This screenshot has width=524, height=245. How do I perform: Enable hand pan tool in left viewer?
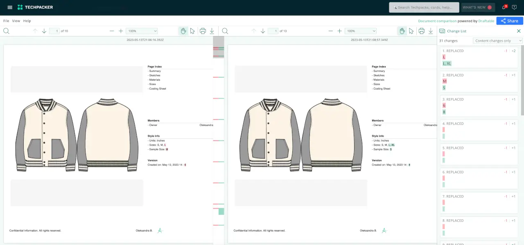tap(183, 31)
